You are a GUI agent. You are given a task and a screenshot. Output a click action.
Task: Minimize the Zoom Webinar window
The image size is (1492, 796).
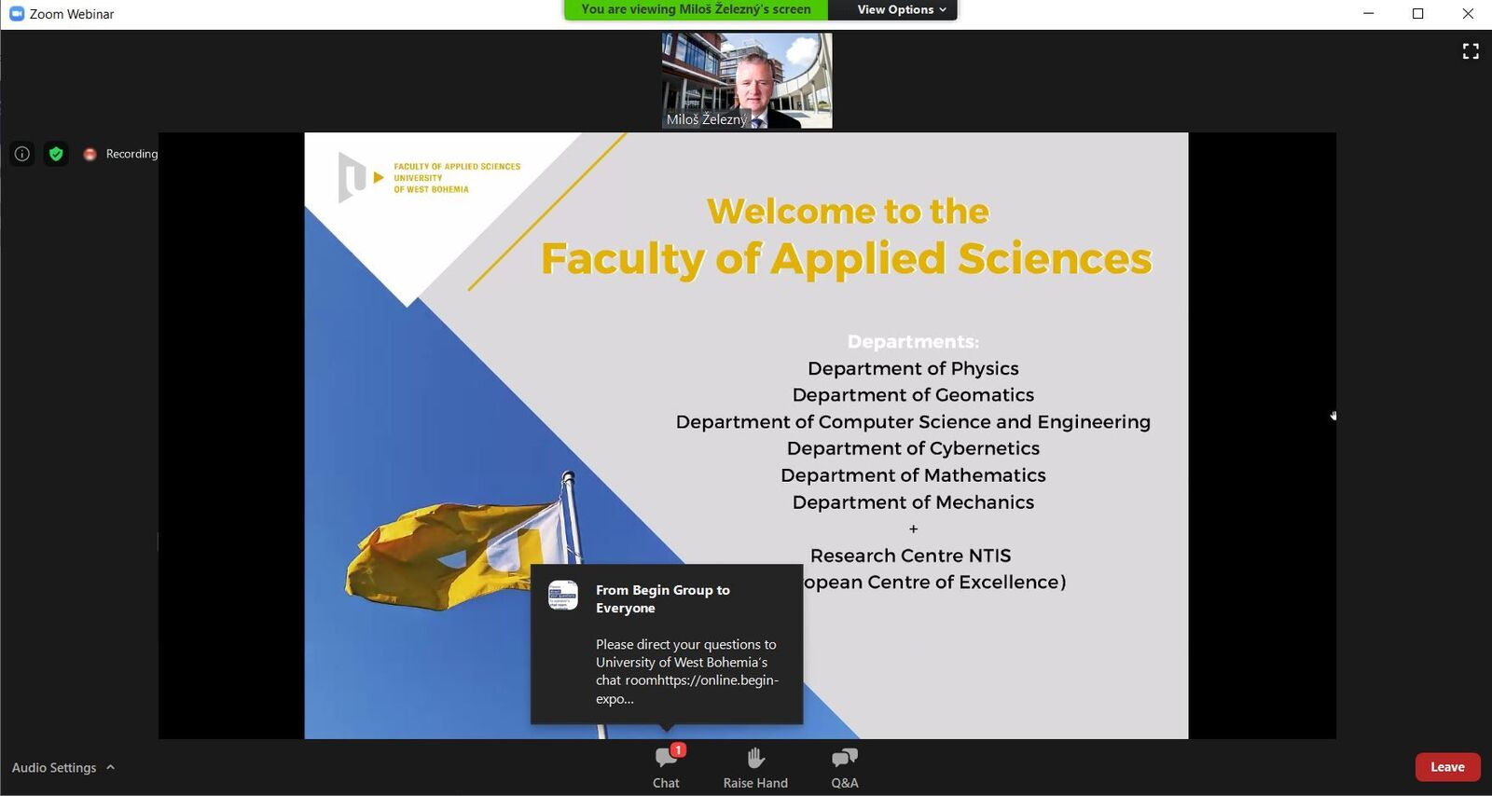(1368, 14)
